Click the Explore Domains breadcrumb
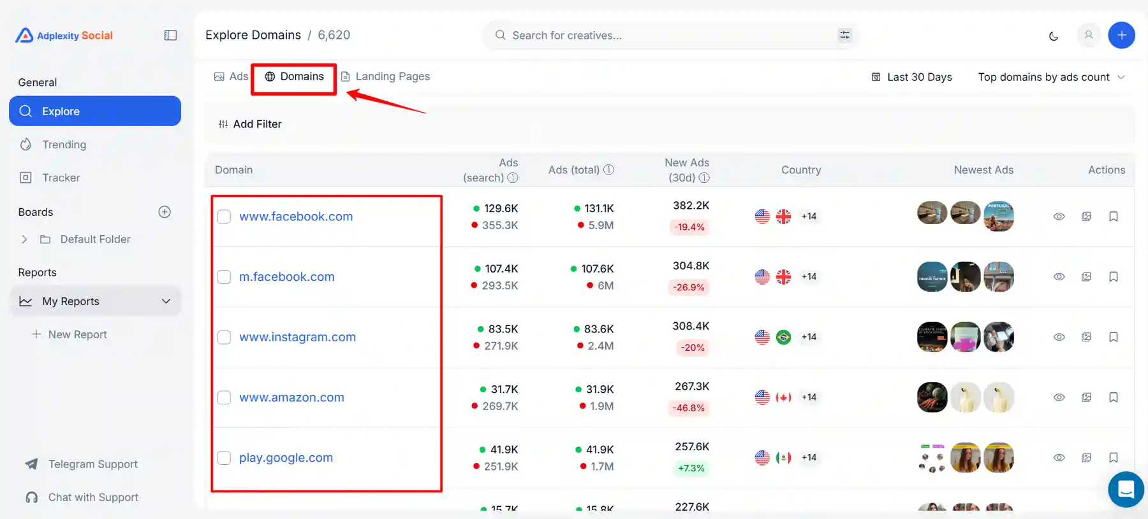Screen dimensions: 1148x519 tap(253, 35)
